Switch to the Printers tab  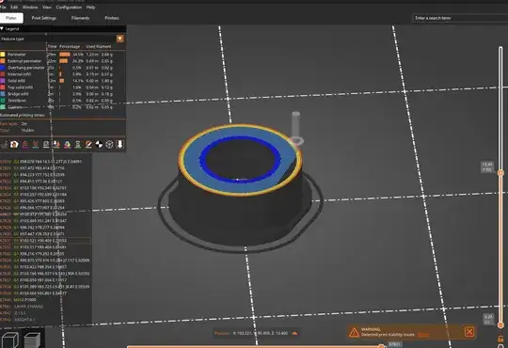click(112, 18)
